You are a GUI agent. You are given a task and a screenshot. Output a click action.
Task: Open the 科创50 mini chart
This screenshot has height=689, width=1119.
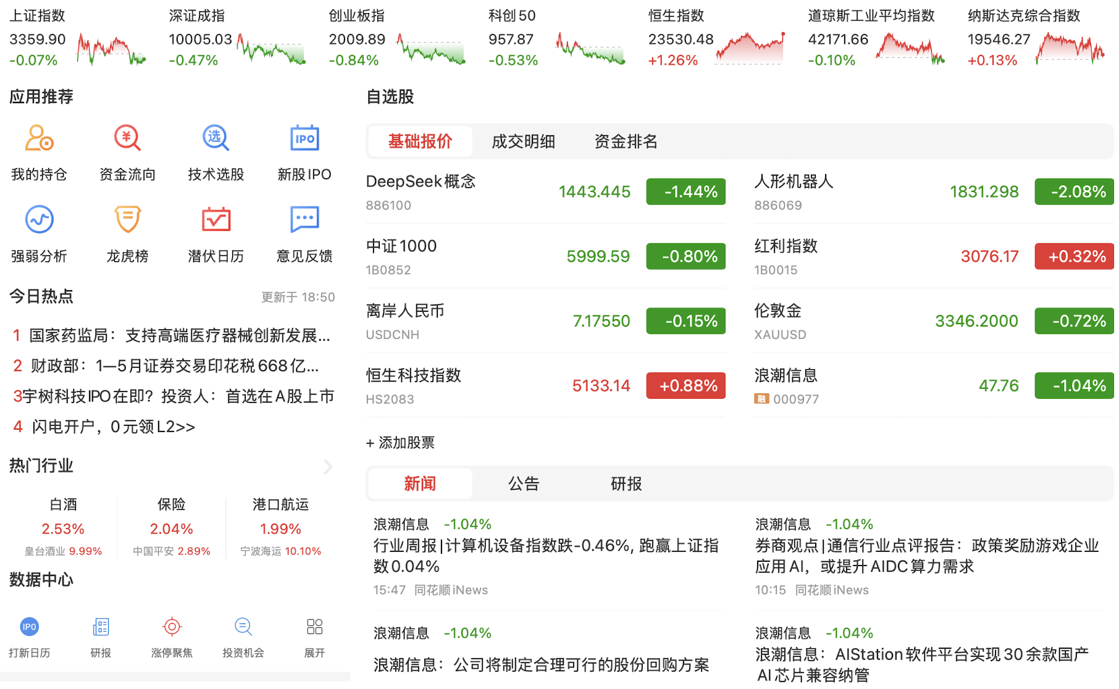pos(590,49)
